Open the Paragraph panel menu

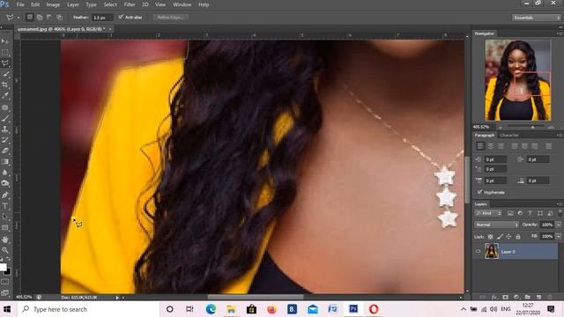[560, 135]
